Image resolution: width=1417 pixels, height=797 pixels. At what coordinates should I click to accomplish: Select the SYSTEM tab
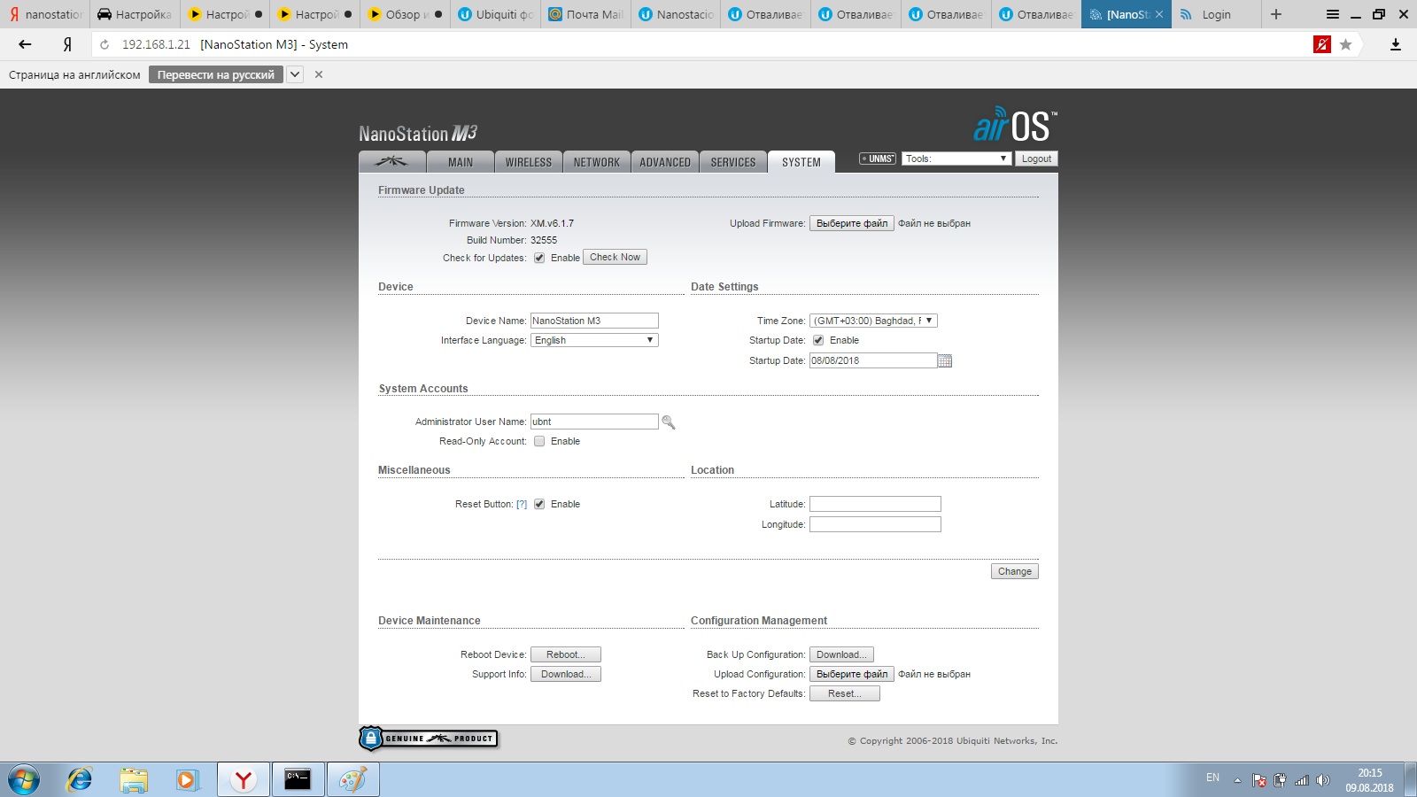click(801, 162)
